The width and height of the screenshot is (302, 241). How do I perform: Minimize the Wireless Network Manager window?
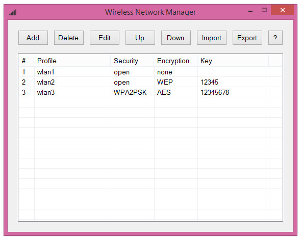point(250,11)
